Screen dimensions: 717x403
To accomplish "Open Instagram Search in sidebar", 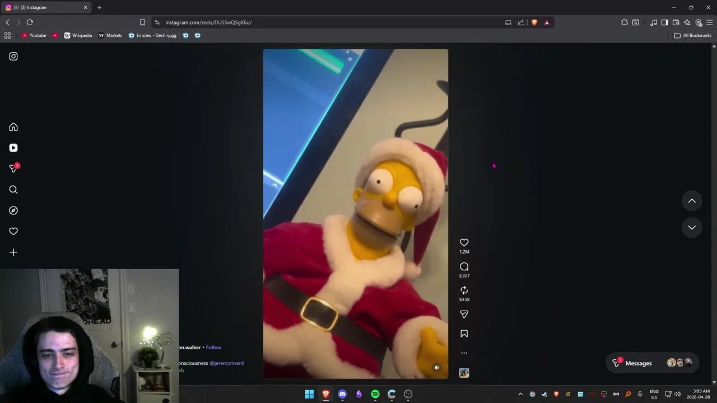I will click(13, 190).
